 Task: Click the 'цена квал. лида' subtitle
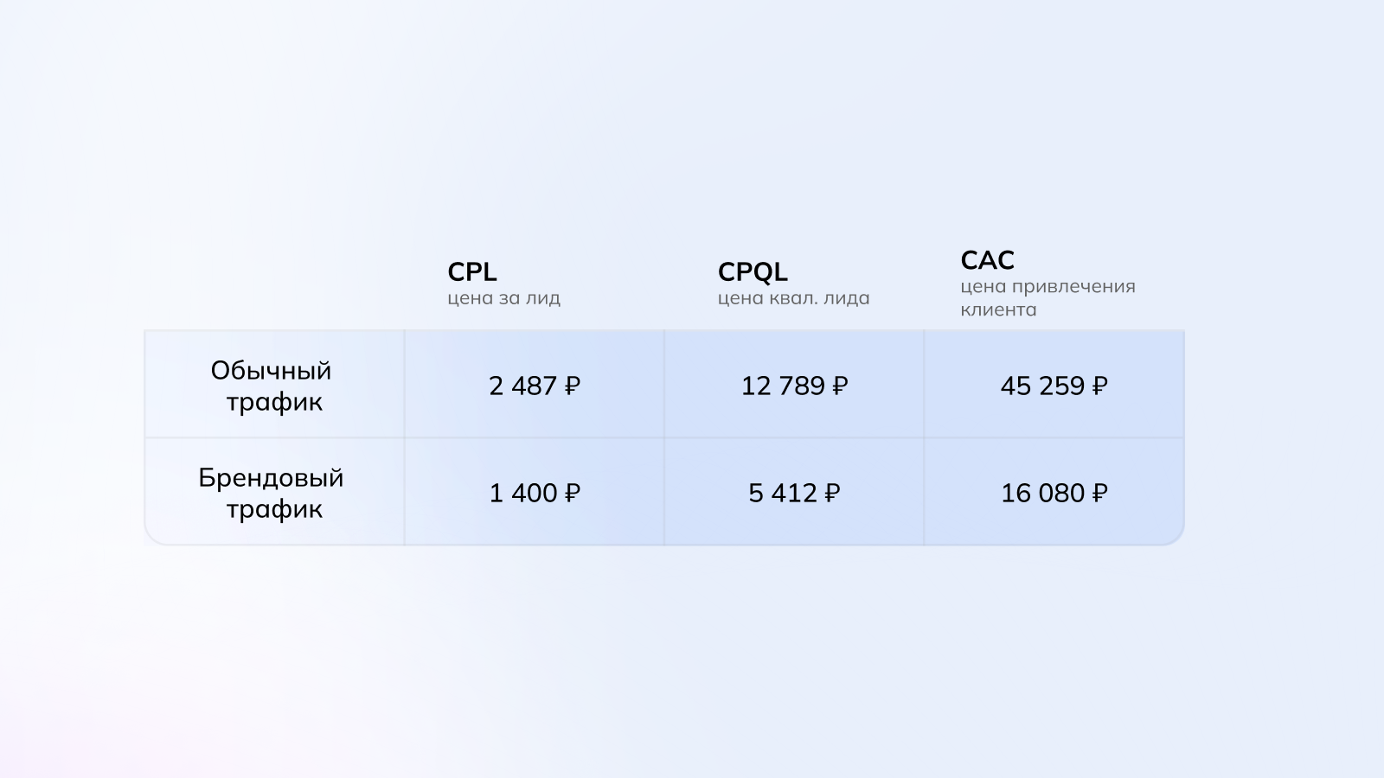pyautogui.click(x=793, y=298)
